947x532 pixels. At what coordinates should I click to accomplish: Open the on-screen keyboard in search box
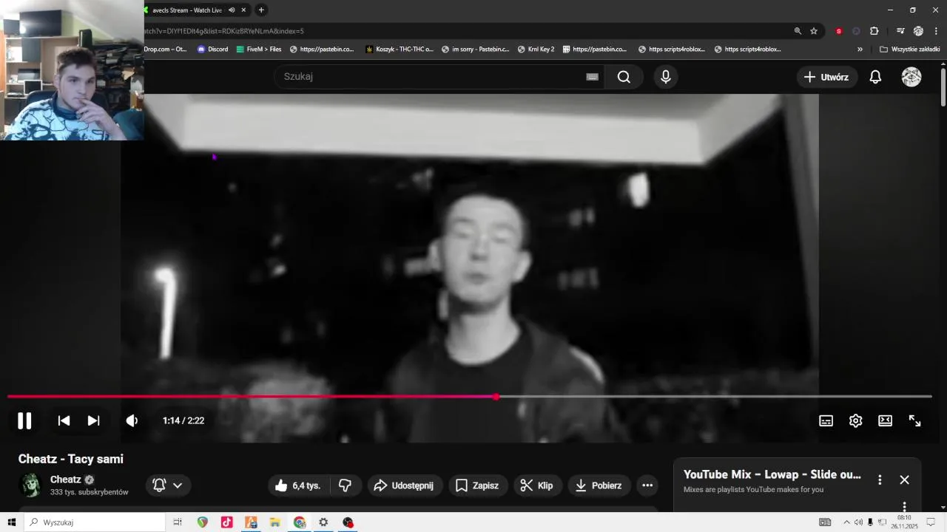(x=592, y=77)
